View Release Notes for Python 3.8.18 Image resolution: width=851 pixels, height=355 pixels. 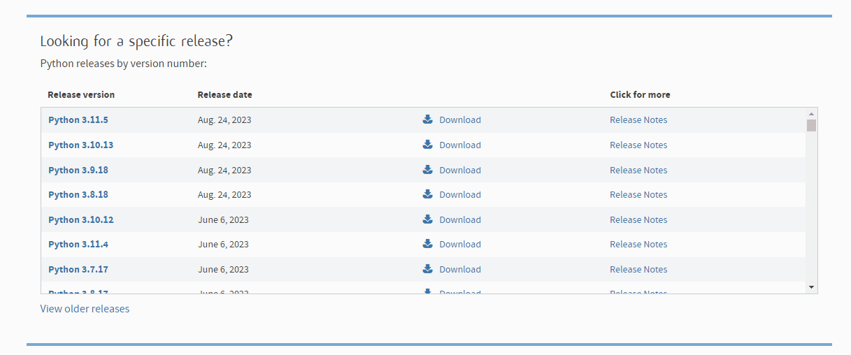638,194
